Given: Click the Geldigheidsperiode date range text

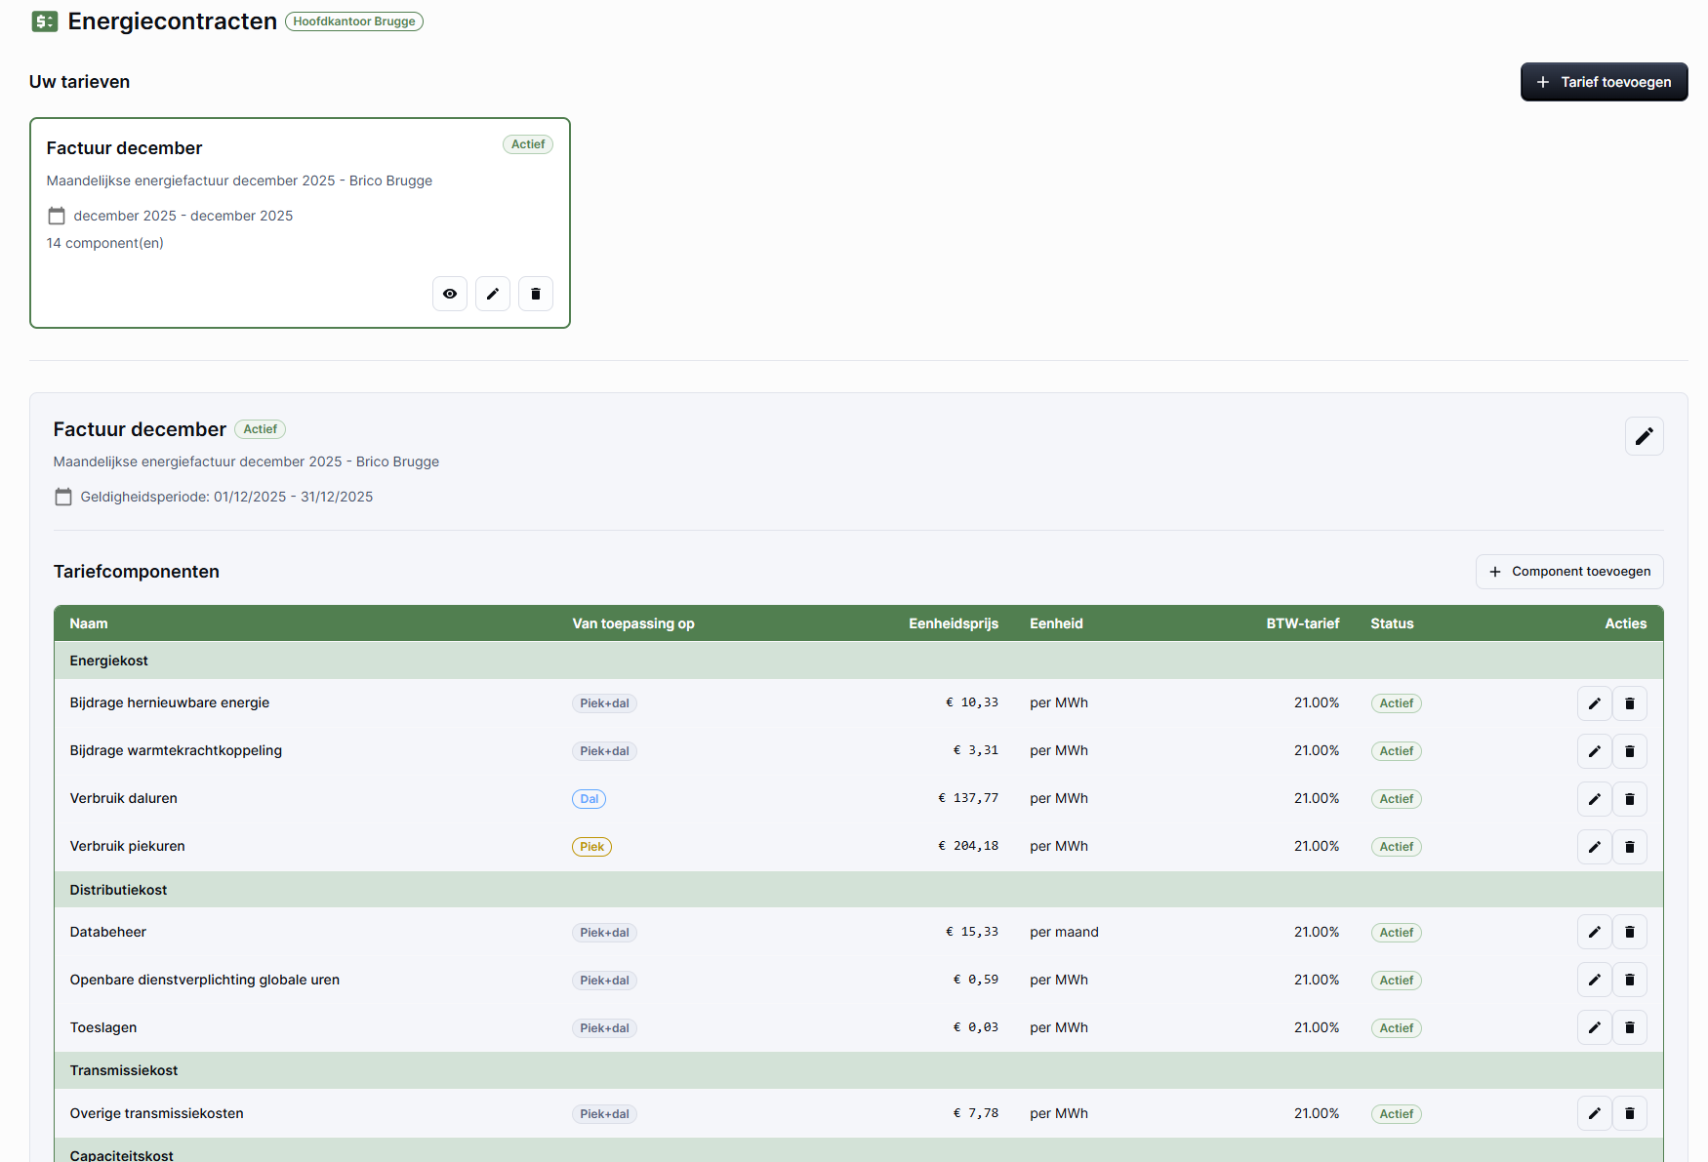Looking at the screenshot, I should pos(226,497).
